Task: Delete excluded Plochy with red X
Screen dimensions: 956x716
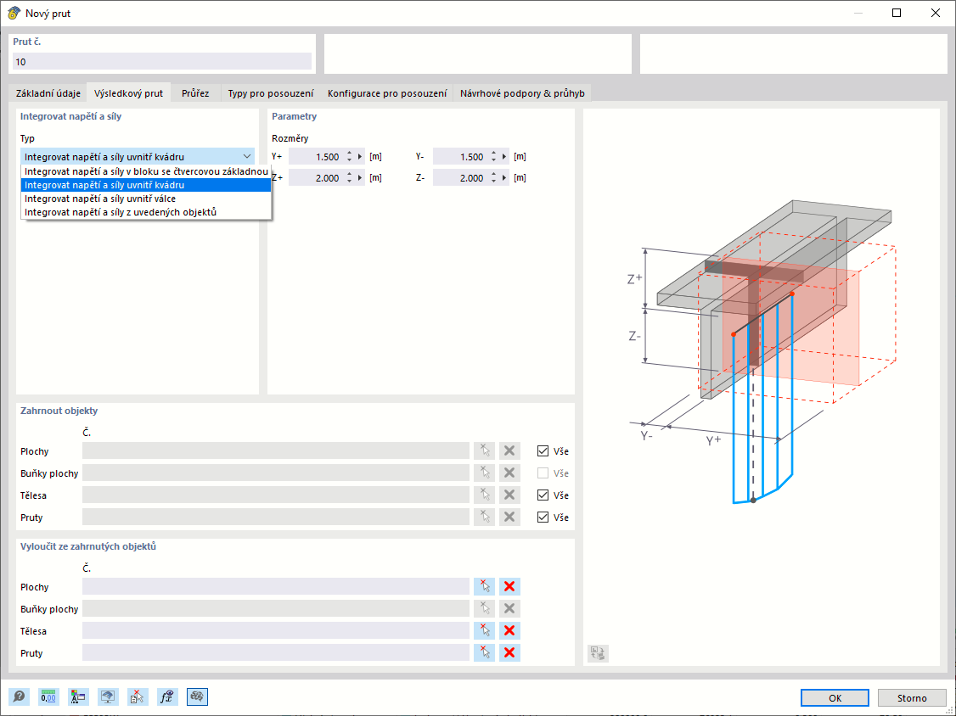Action: (x=509, y=587)
